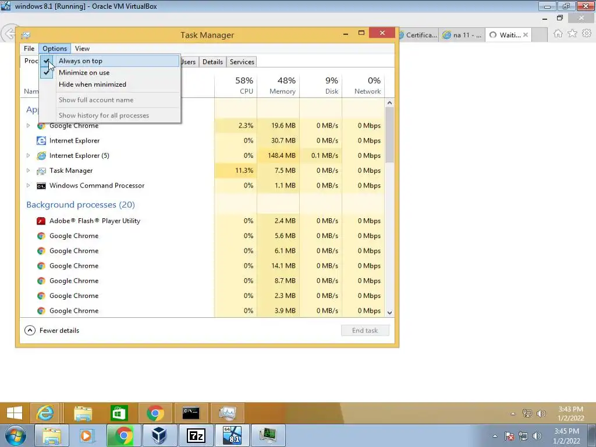The image size is (596, 447).
Task: Click the End task button
Action: [x=365, y=331]
